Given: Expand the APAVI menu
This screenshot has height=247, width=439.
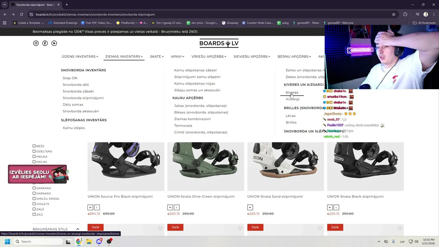Looking at the screenshot, I should (178, 57).
